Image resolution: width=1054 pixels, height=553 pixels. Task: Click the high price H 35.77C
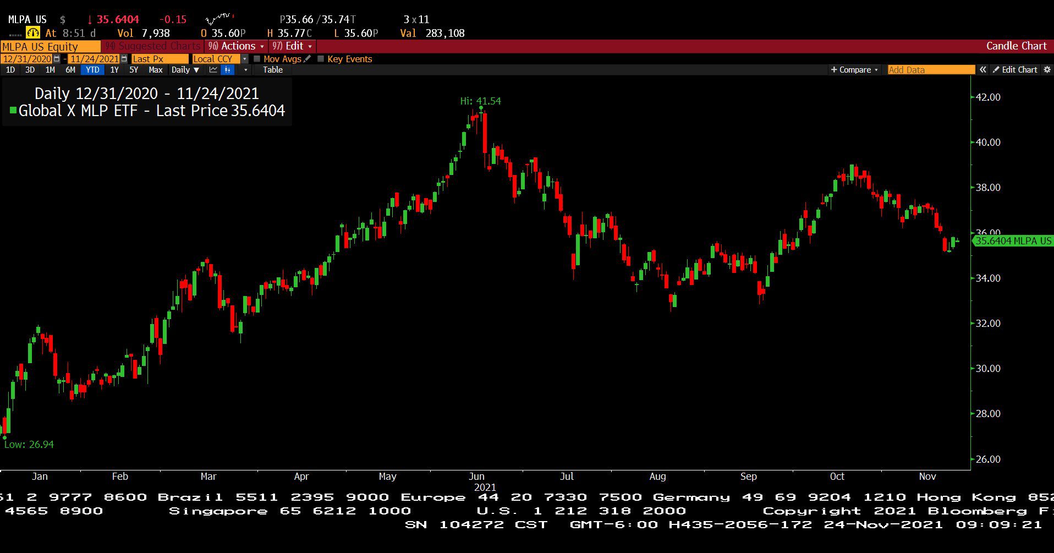pyautogui.click(x=289, y=33)
